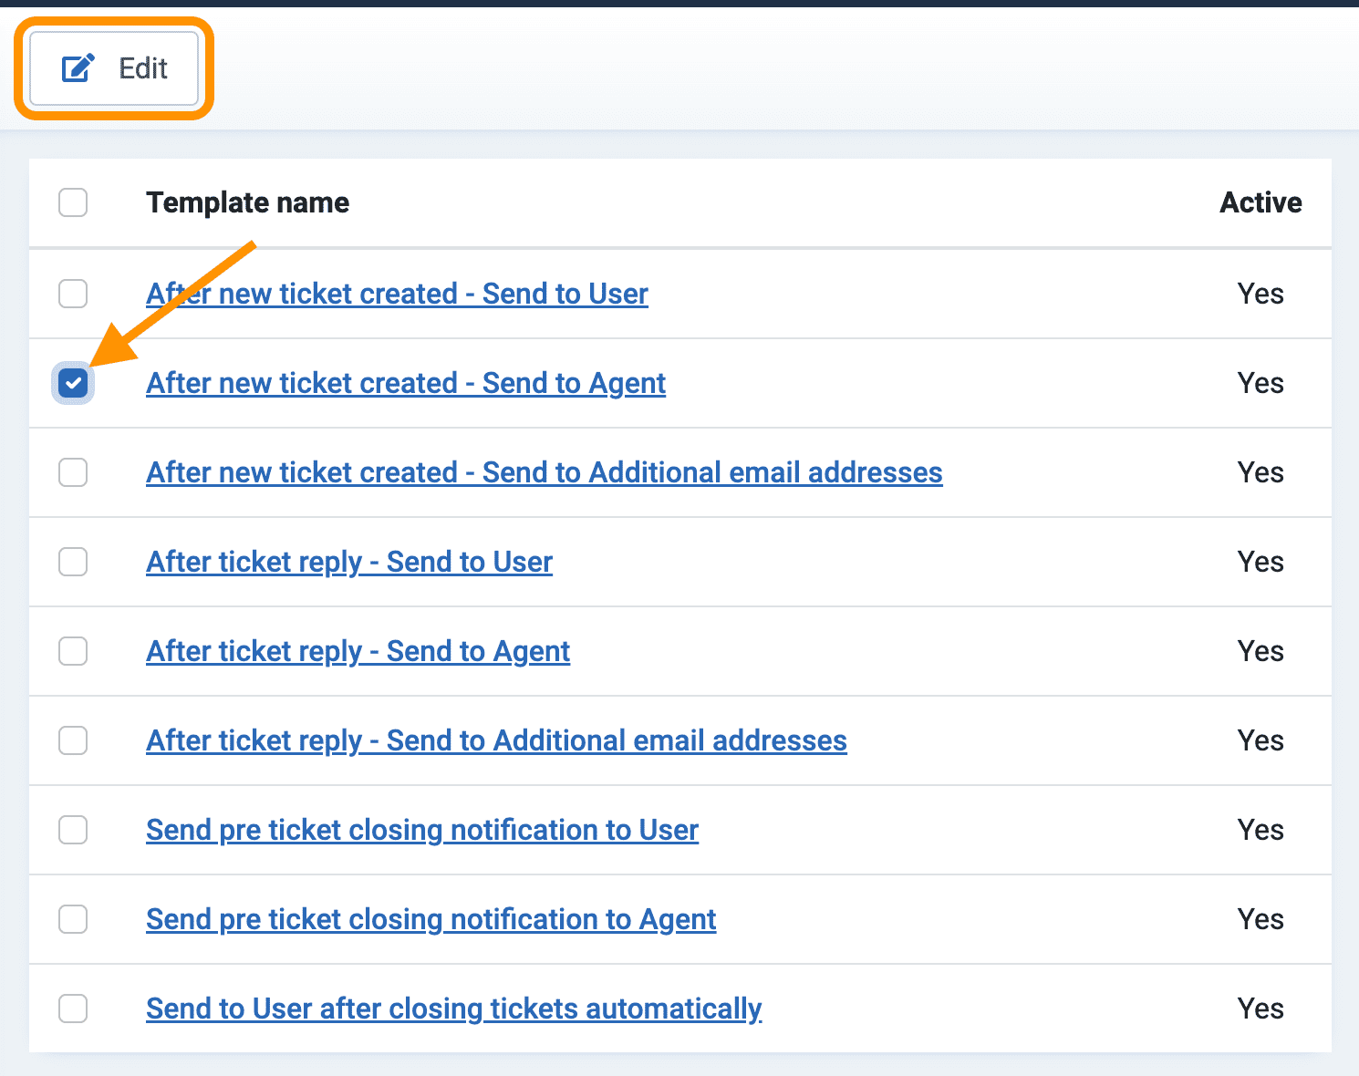
Task: Check the pre closing notification to Agent box
Action: 73,919
